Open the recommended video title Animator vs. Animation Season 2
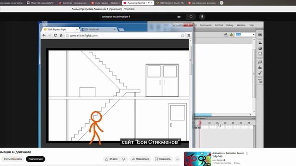 coord(228,155)
